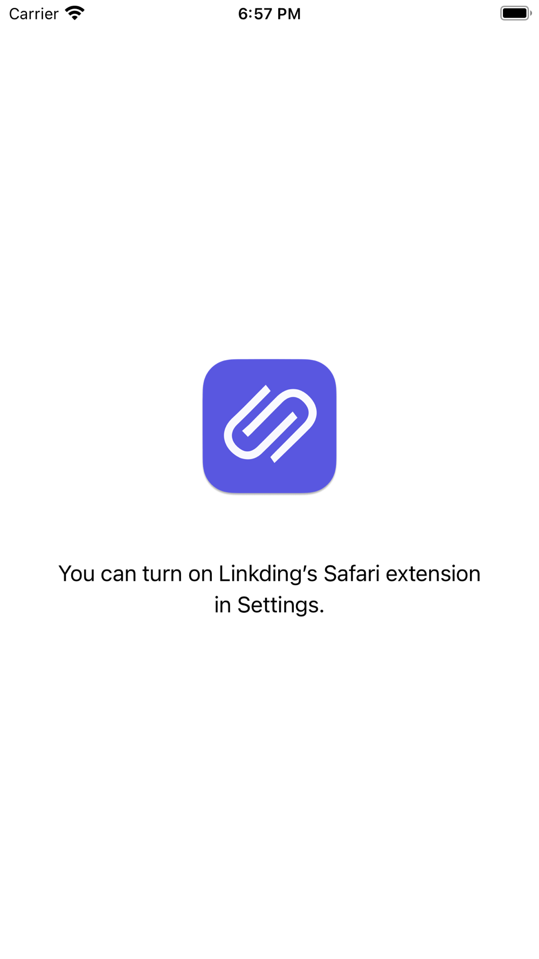Screen dimensions: 539x959
Task: Tap the Wi-Fi signal icon in status bar
Action: pyautogui.click(x=75, y=13)
